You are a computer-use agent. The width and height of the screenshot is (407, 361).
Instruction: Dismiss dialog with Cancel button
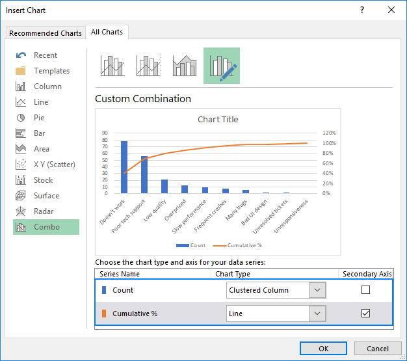tap(377, 348)
